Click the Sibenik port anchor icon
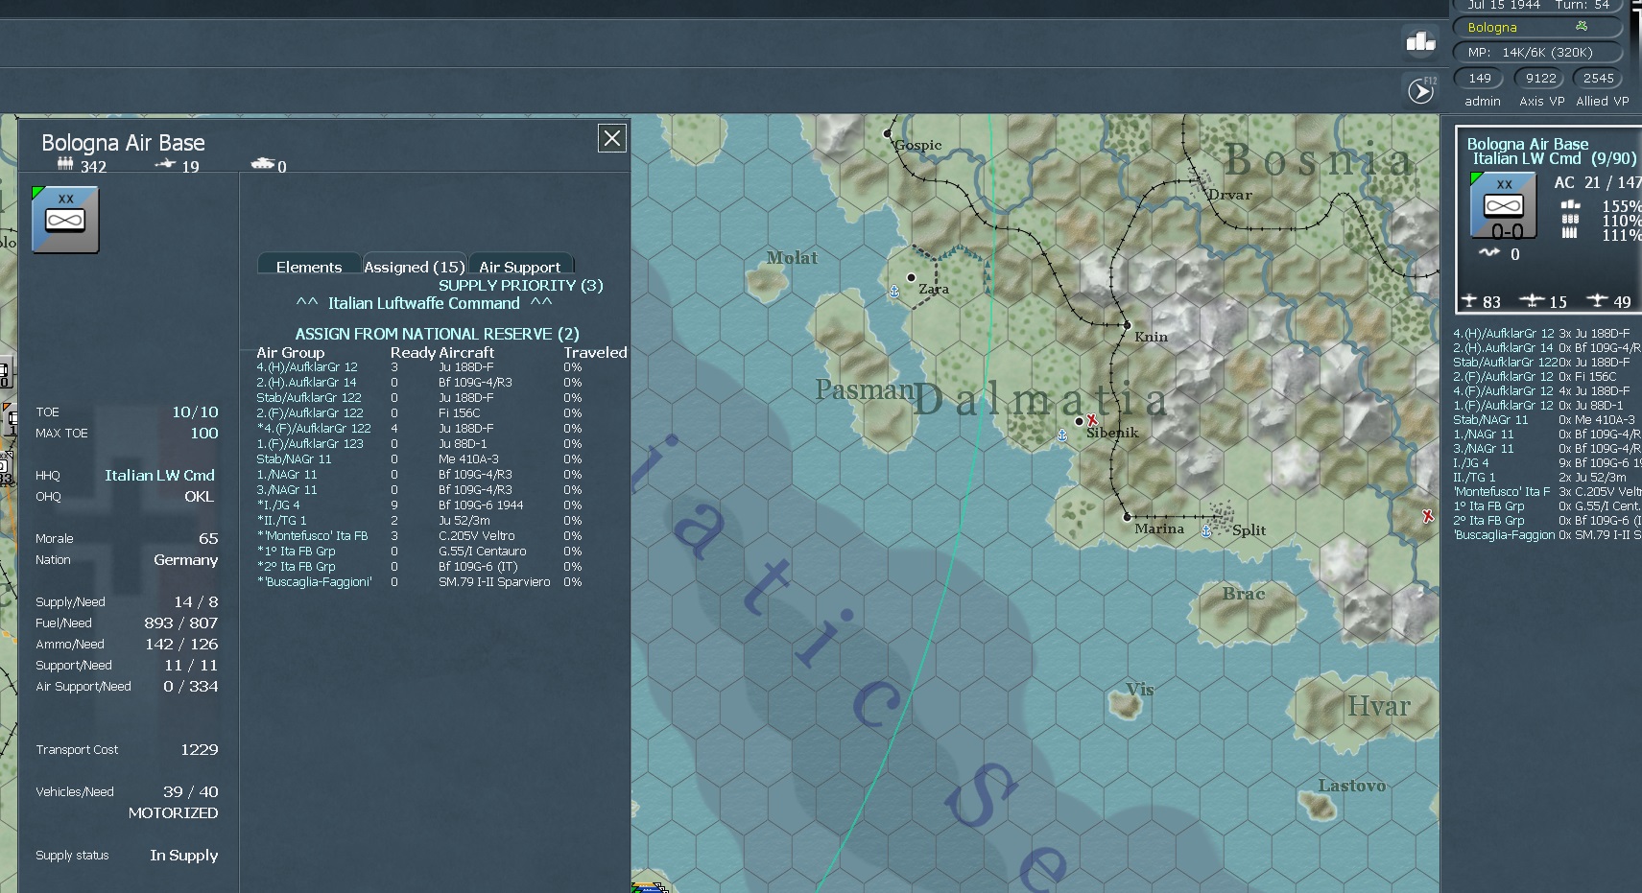The image size is (1642, 893). 1062,435
